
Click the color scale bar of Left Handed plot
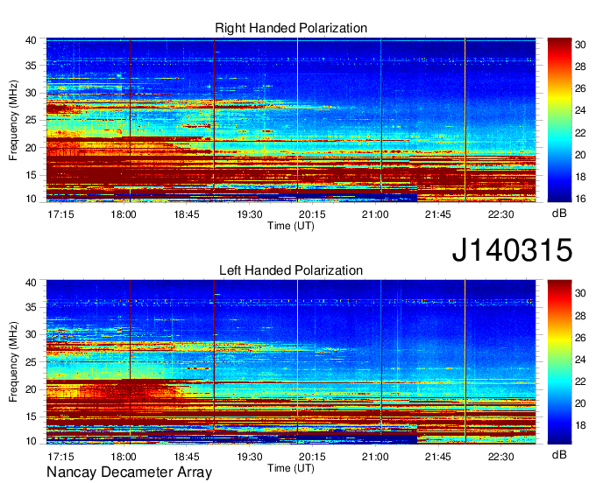559,362
